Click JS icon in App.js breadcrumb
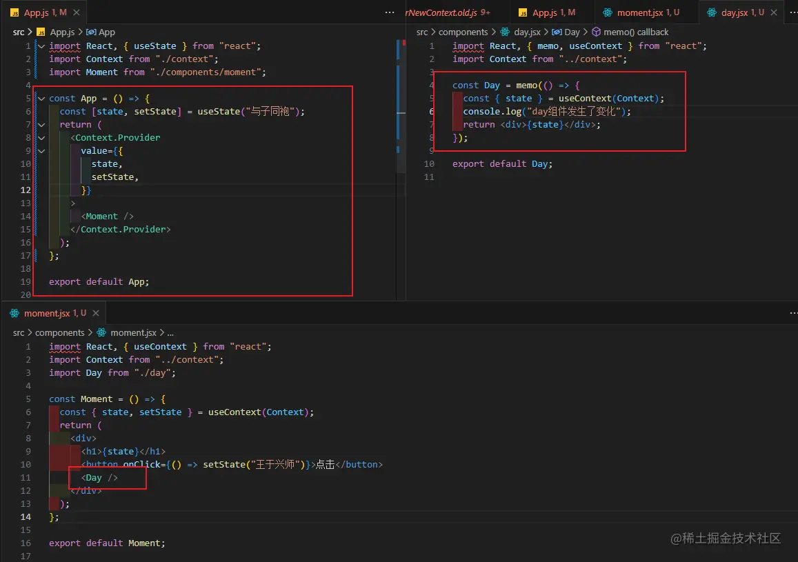798x562 pixels. 41,32
